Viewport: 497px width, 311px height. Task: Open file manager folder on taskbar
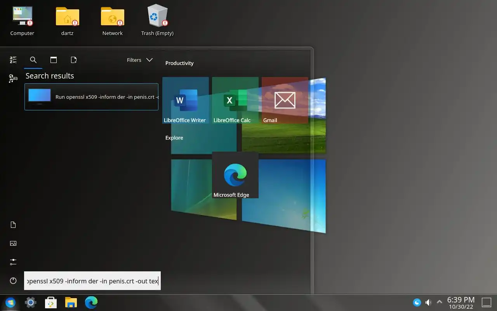pyautogui.click(x=71, y=302)
